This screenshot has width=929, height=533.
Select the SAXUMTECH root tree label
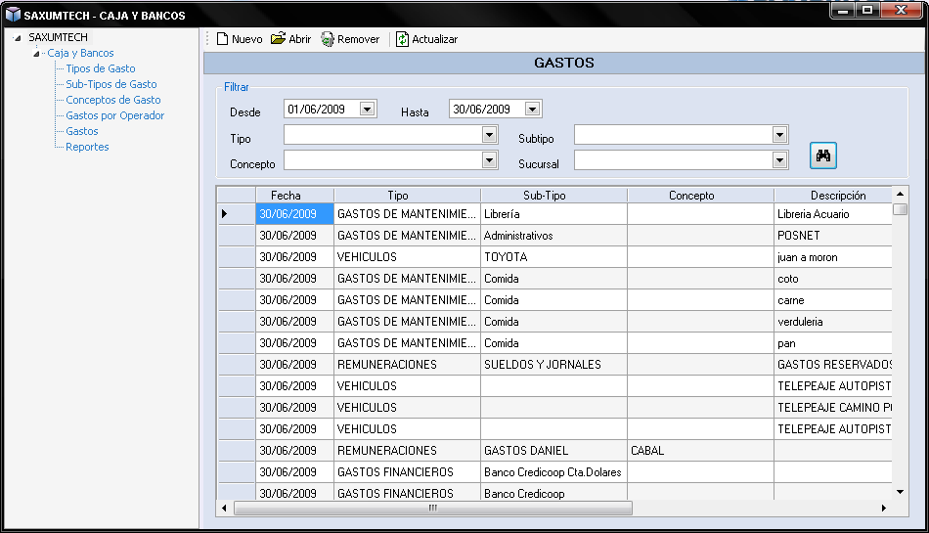[x=58, y=37]
